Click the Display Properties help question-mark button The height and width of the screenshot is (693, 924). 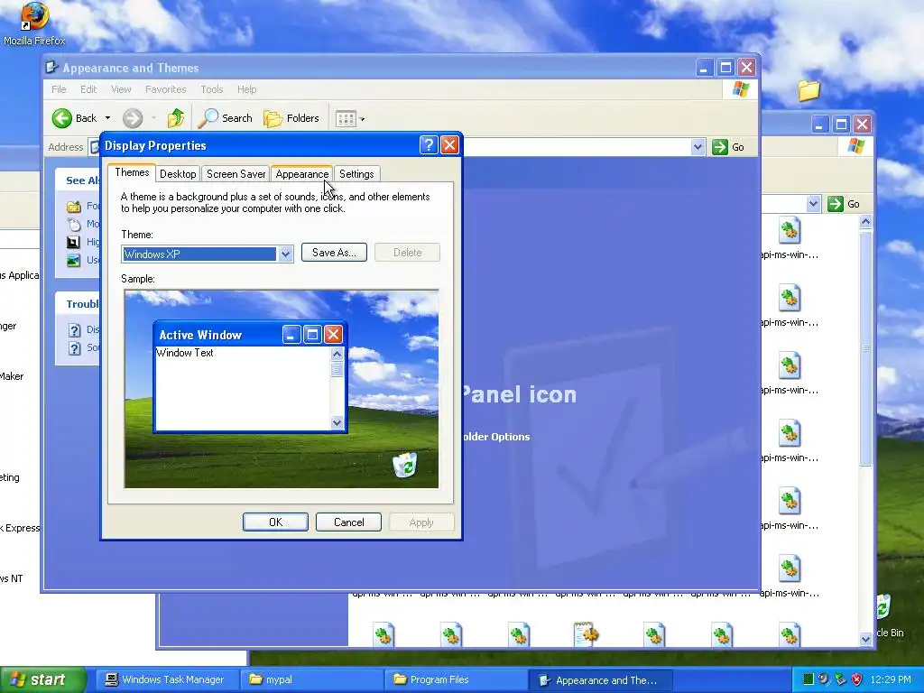429,145
